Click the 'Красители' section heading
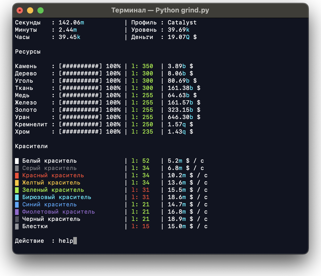321x276 pixels. [x=31, y=146]
